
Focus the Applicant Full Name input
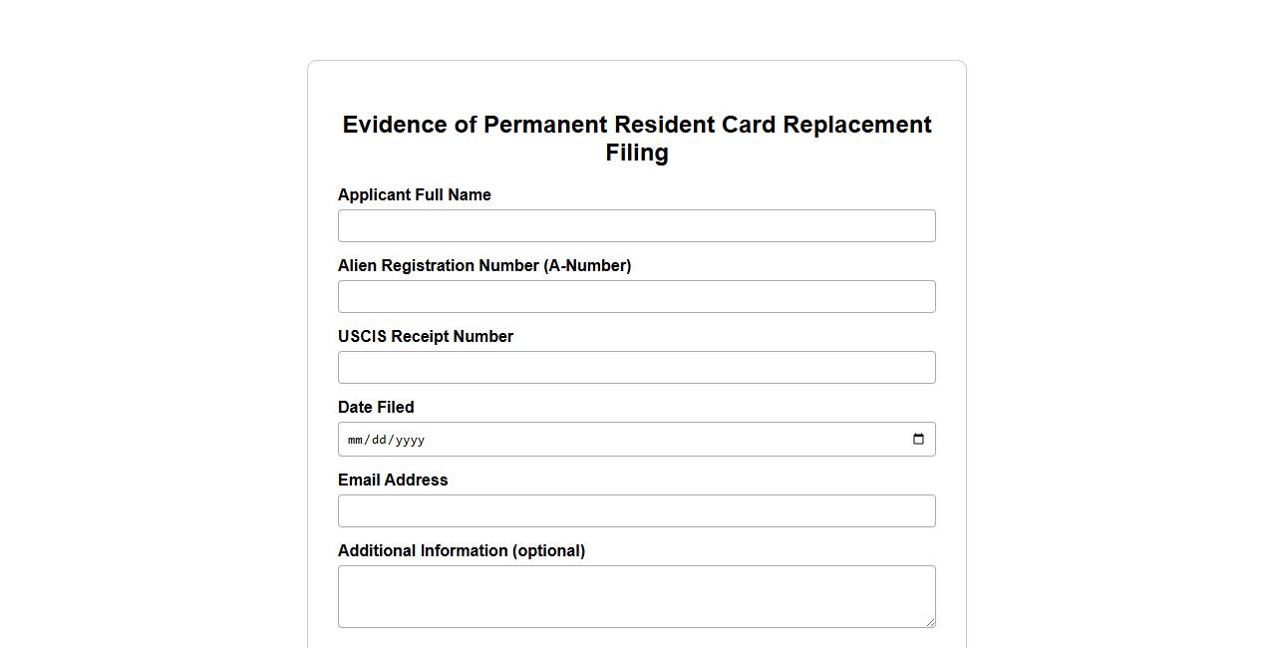pos(636,226)
